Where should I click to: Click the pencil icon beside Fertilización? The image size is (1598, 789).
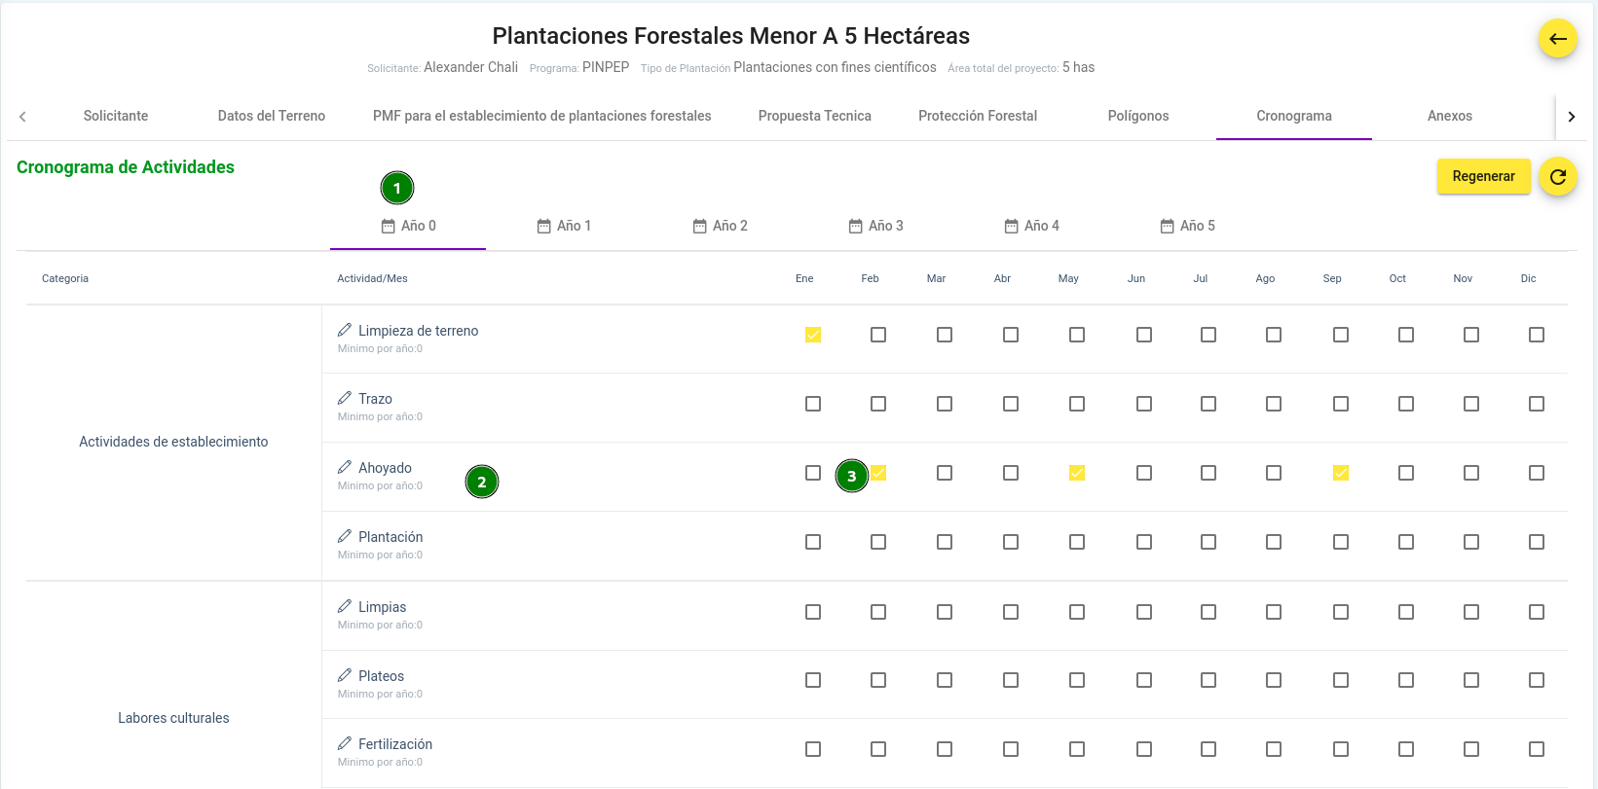click(x=345, y=743)
